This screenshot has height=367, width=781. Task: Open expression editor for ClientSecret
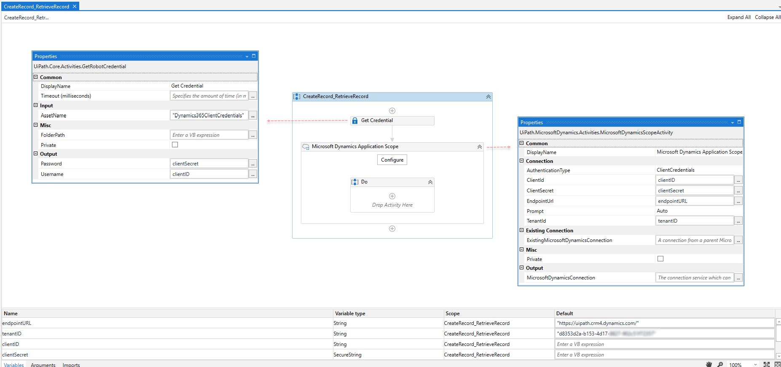point(738,191)
